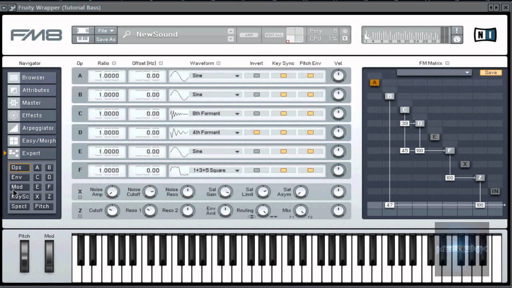Click the Waveform column link icon

218,63
